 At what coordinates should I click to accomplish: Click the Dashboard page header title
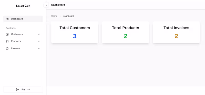tap(58, 5)
